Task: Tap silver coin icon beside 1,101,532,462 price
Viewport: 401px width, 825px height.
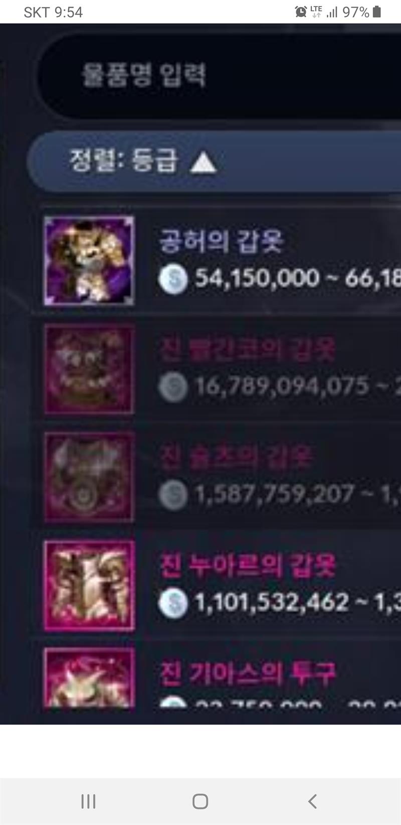Action: 173,603
